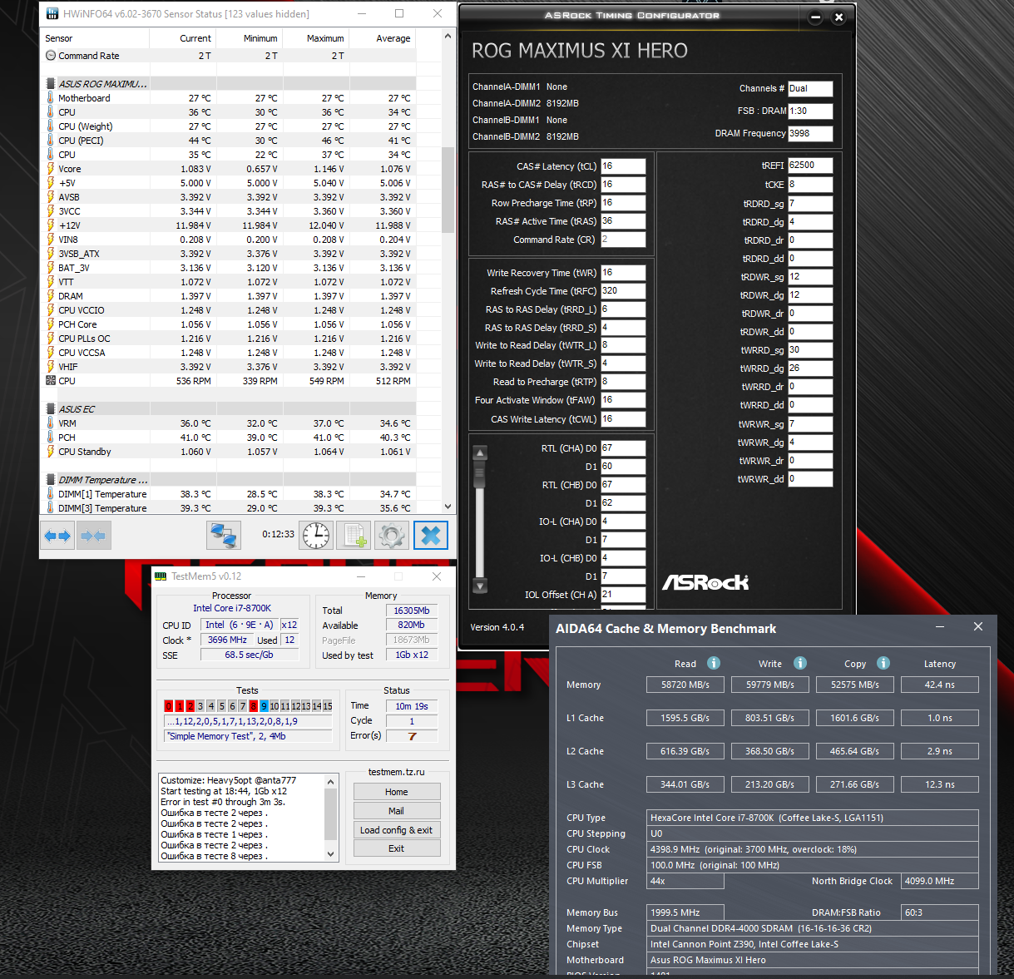Click ASRock timing list scrollbar up arrow
This screenshot has height=979, width=1014.
(479, 453)
